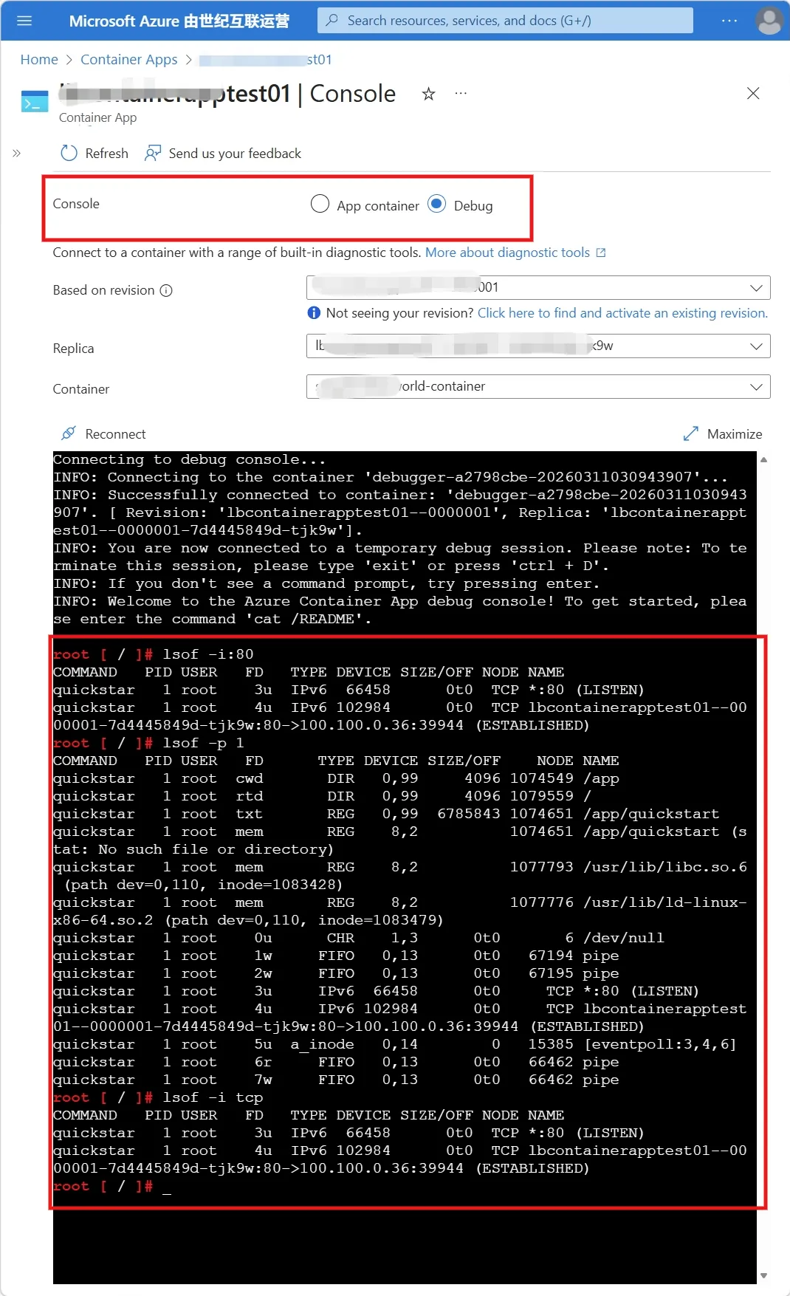Select the App container radio button
This screenshot has width=790, height=1296.
pos(320,204)
